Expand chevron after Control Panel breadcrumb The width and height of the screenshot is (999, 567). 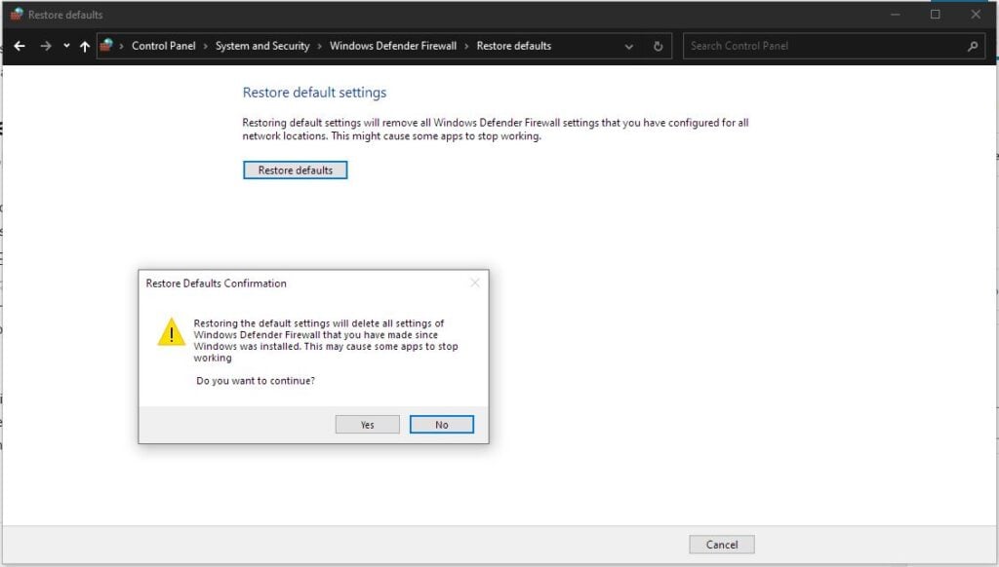click(206, 46)
